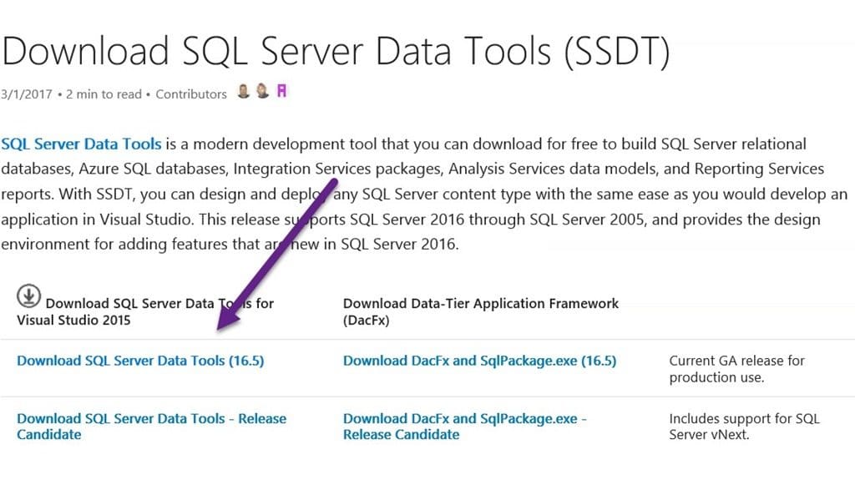This screenshot has width=855, height=490.
Task: Open DacFx and SqlPackage.exe Release Candidate link
Action: point(464,427)
